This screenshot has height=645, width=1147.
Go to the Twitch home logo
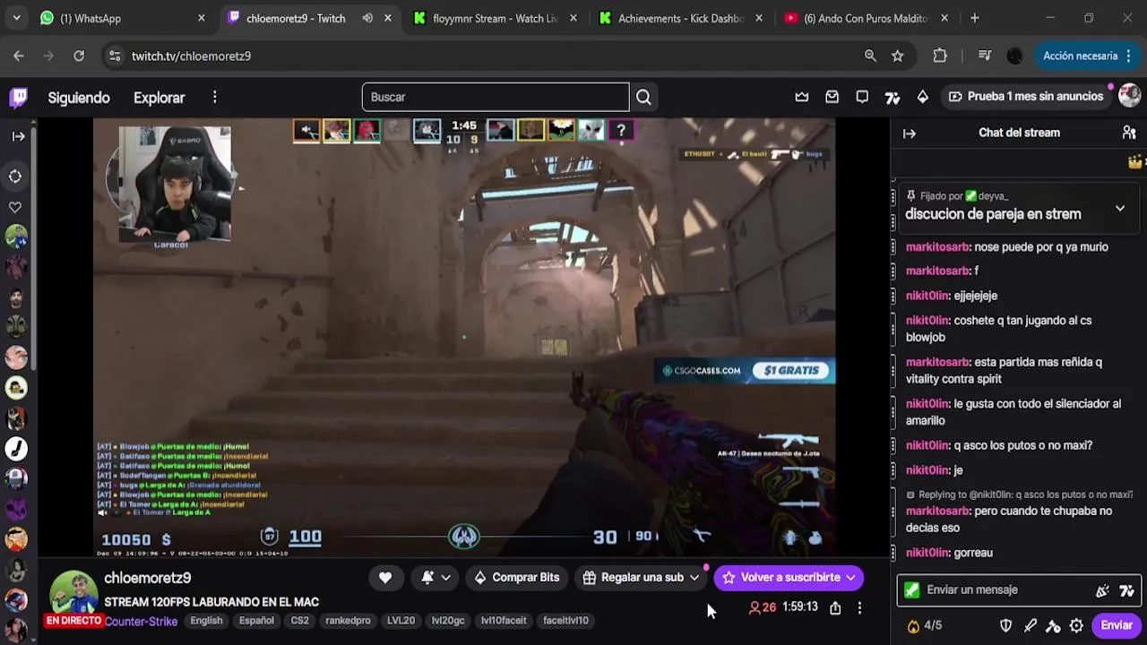[18, 97]
